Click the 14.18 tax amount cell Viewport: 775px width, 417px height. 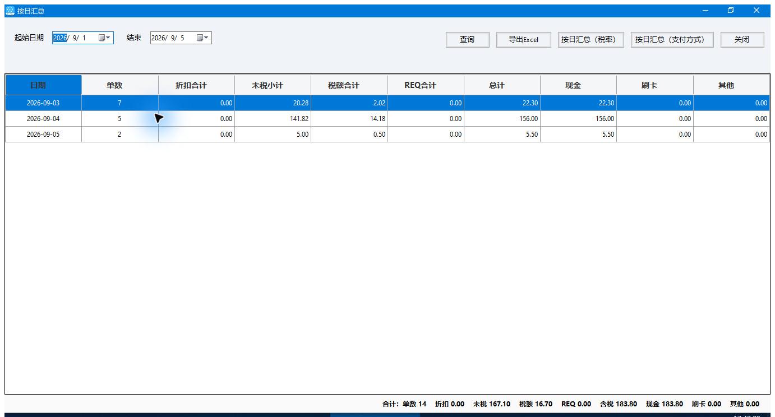pyautogui.click(x=349, y=119)
